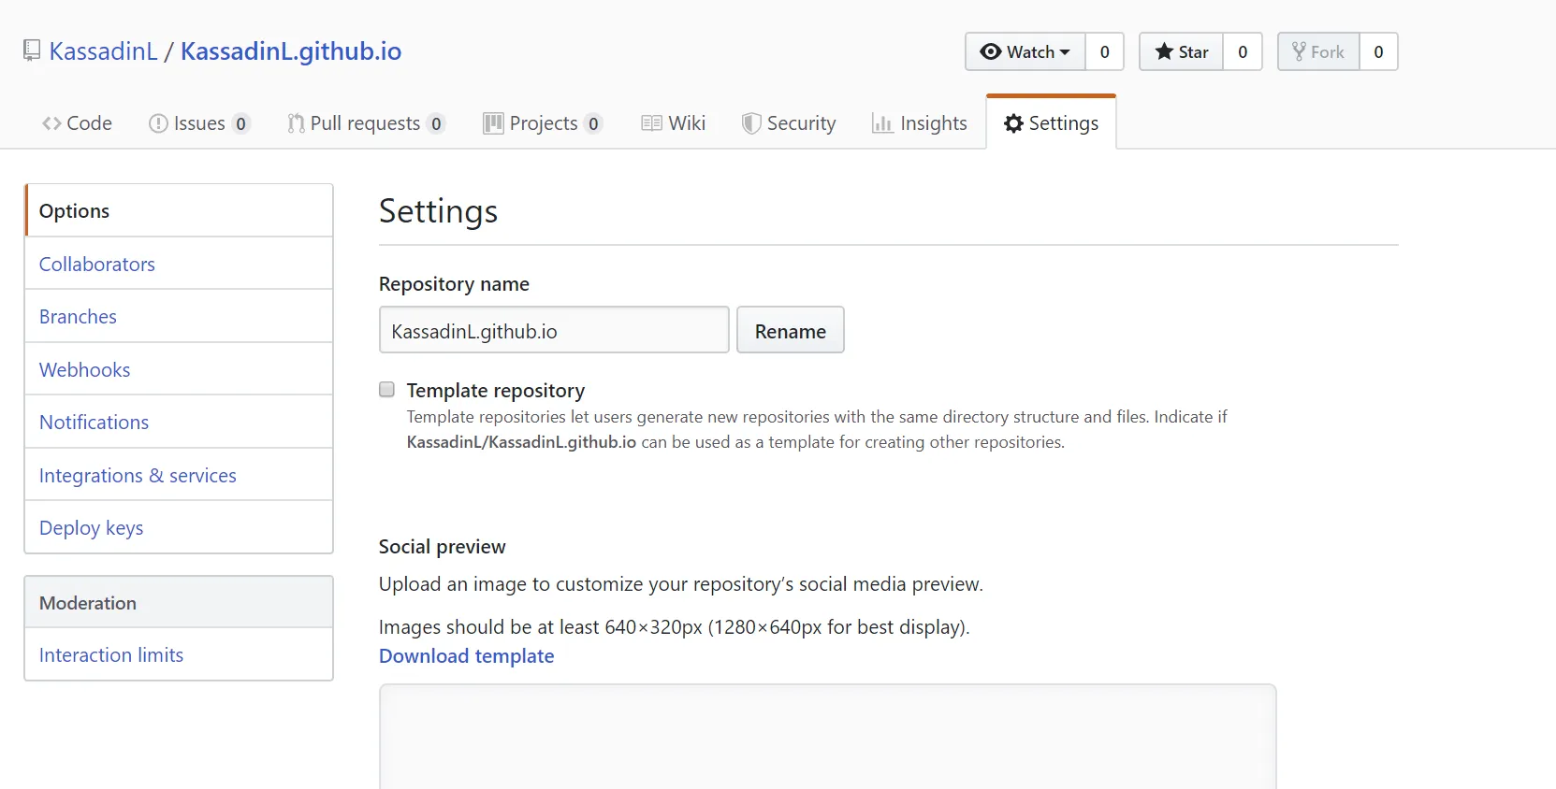Select Deploy keys in the sidebar
Screen dimensions: 1556x789
(92, 528)
